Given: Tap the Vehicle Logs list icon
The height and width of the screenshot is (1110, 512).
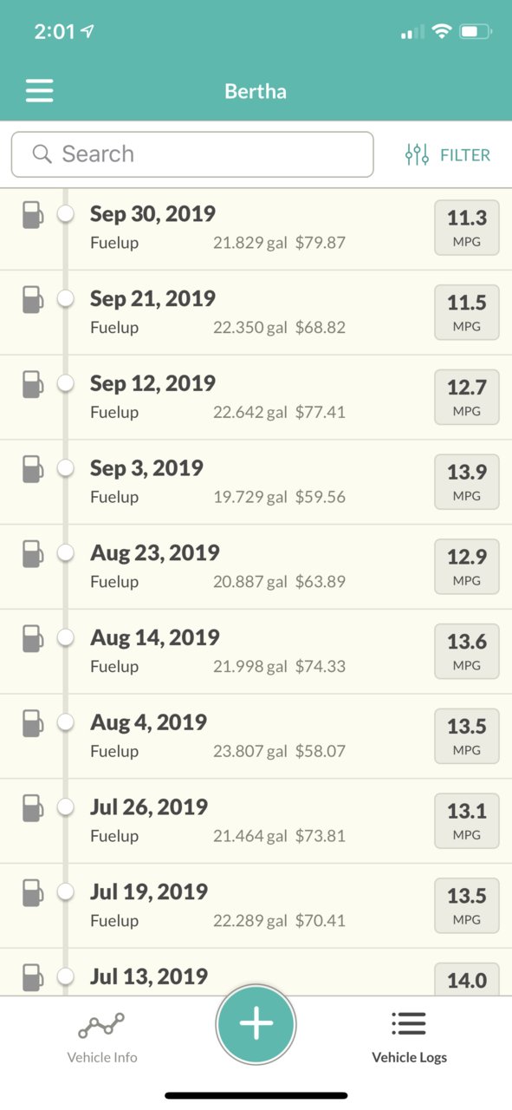Looking at the screenshot, I should pos(409,1024).
